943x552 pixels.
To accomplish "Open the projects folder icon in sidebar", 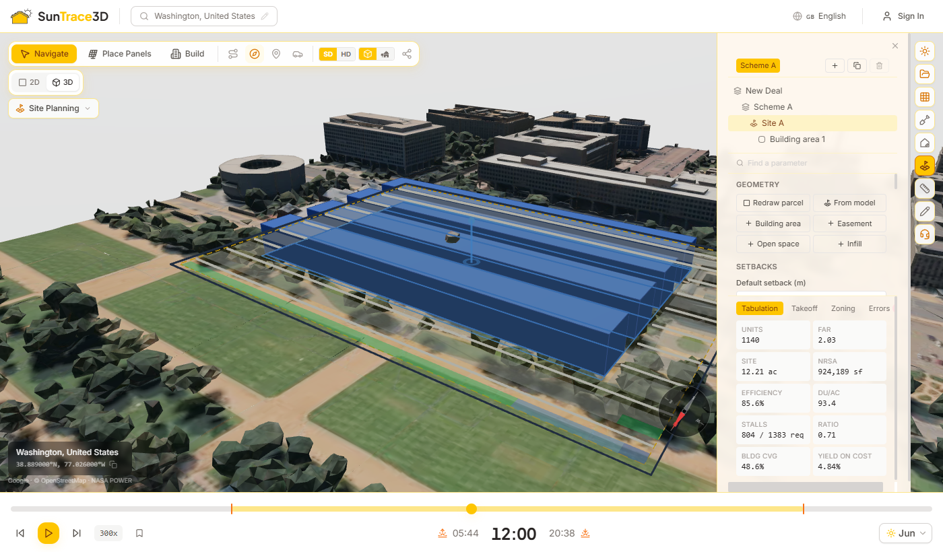I will click(925, 74).
